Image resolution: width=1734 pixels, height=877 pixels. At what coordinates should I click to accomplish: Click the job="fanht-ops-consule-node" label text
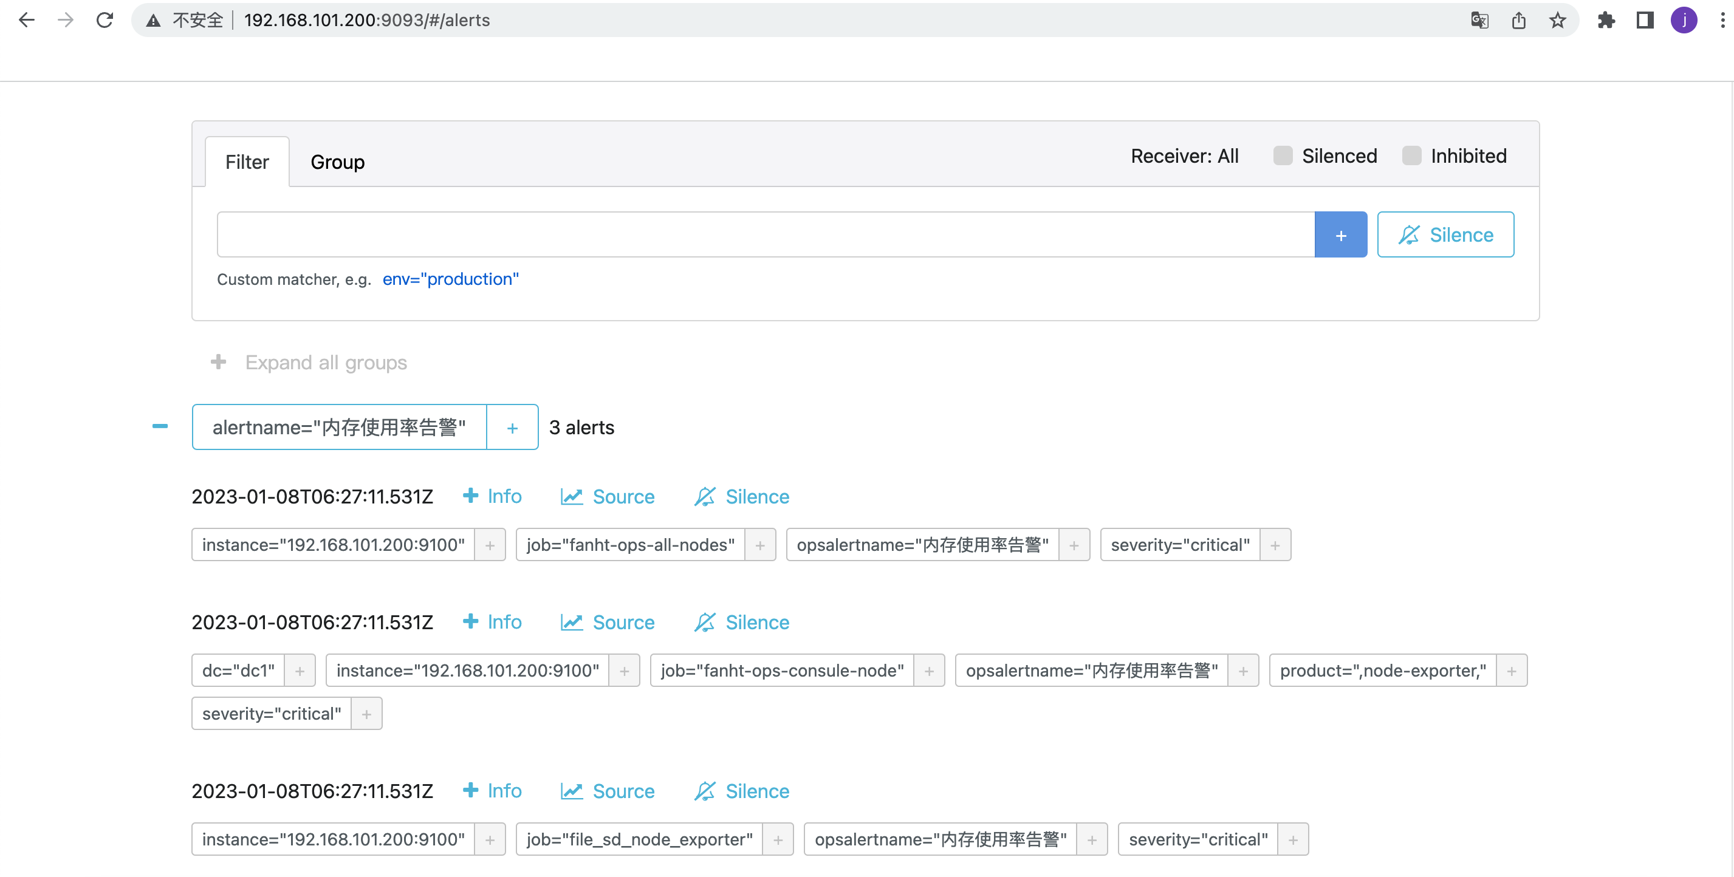(x=782, y=671)
